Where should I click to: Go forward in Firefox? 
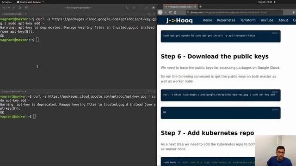[x=166, y=12]
